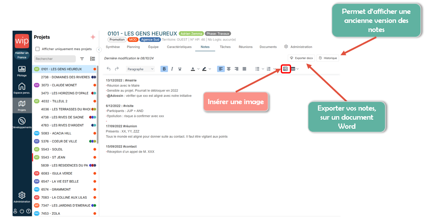Open the Pilotage section
Image resolution: width=433 pixels, height=219 pixels.
coord(22,71)
